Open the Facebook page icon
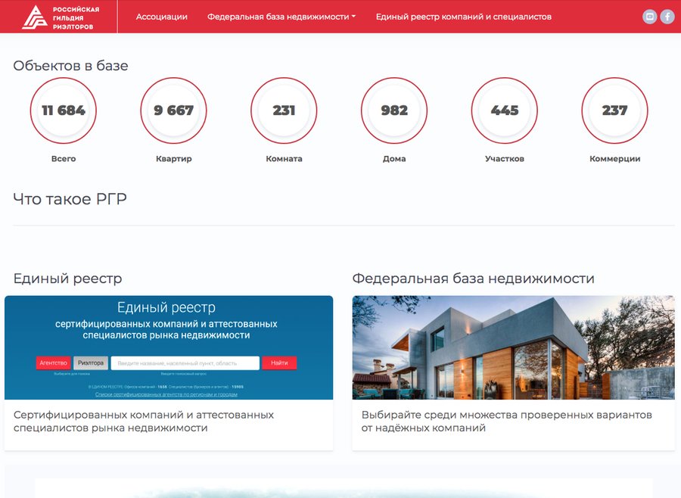Image resolution: width=681 pixels, height=498 pixels. [x=667, y=17]
